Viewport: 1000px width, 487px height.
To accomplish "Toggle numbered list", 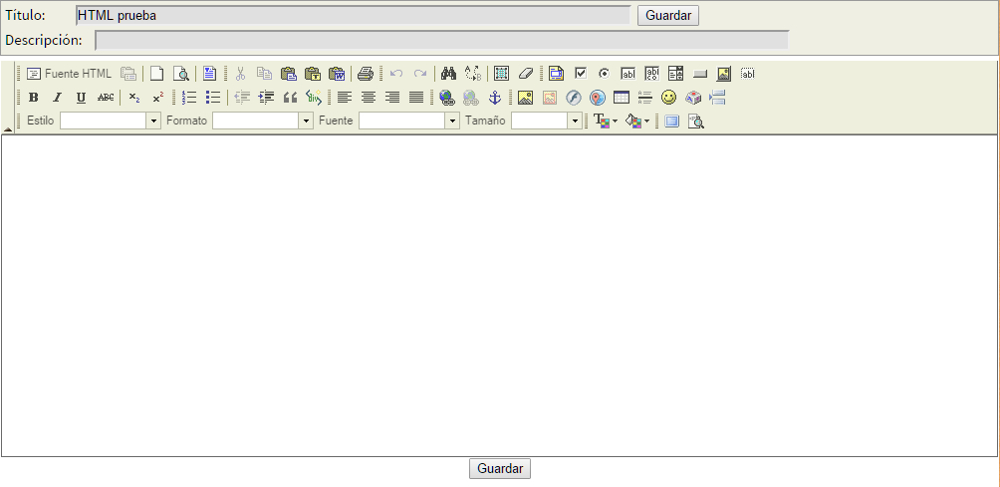I will pos(189,98).
